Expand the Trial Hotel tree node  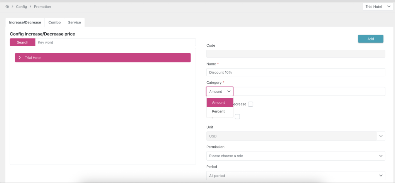click(20, 58)
